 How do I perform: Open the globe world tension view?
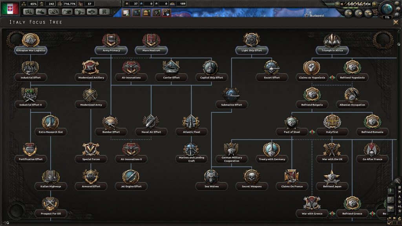(x=387, y=9)
